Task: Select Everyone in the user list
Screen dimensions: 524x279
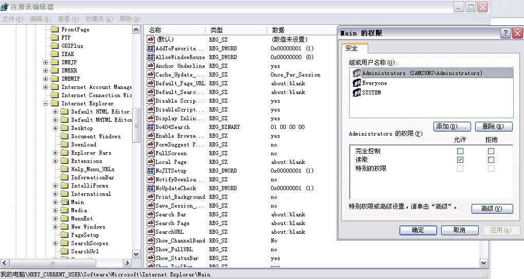Action: pyautogui.click(x=375, y=83)
